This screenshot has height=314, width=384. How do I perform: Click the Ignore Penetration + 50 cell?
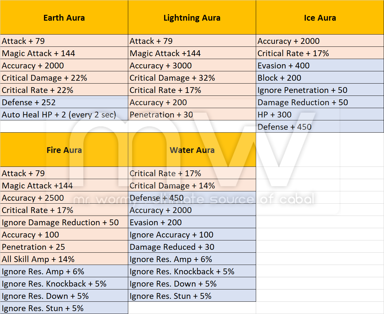click(x=320, y=90)
